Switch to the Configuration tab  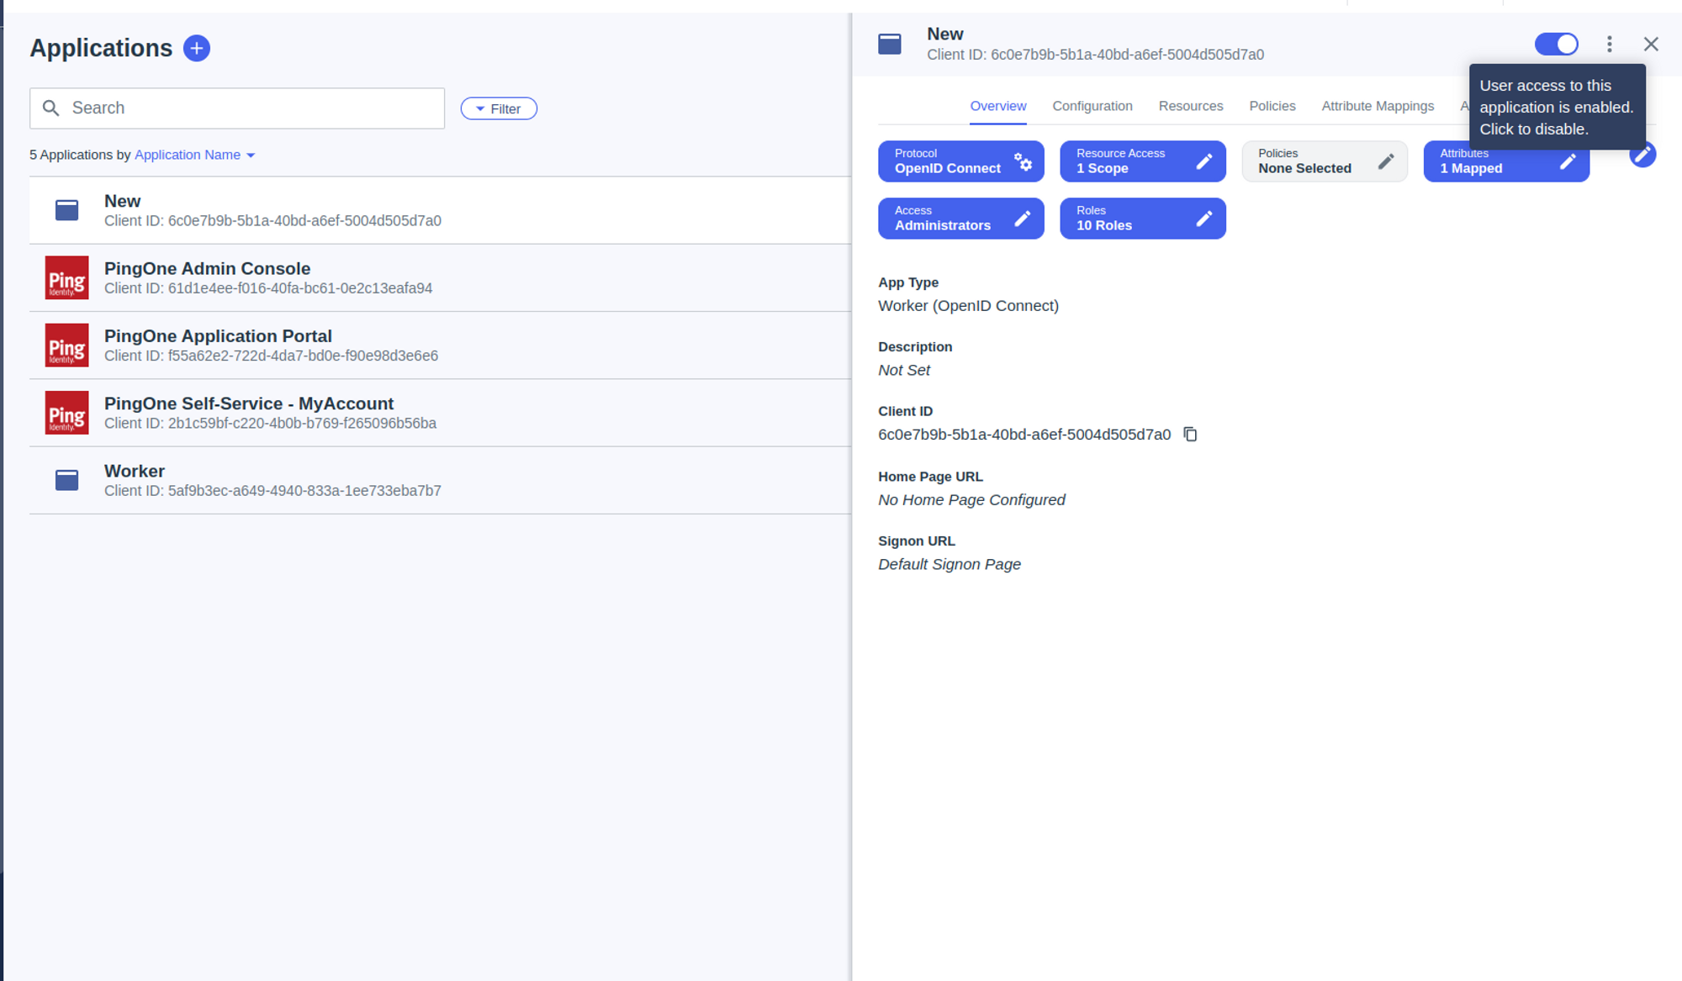click(x=1092, y=106)
